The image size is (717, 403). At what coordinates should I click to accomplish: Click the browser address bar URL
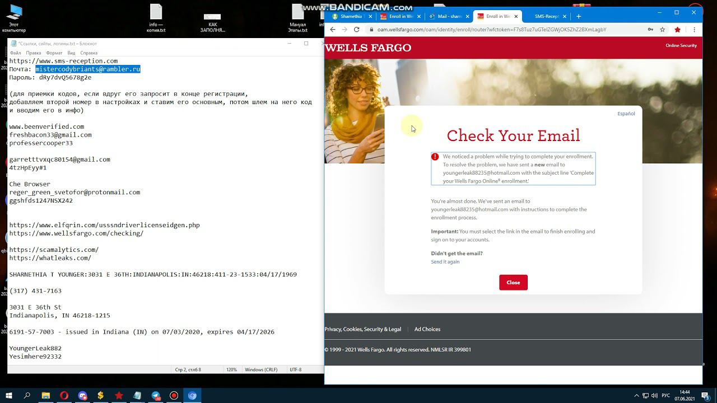pyautogui.click(x=492, y=30)
